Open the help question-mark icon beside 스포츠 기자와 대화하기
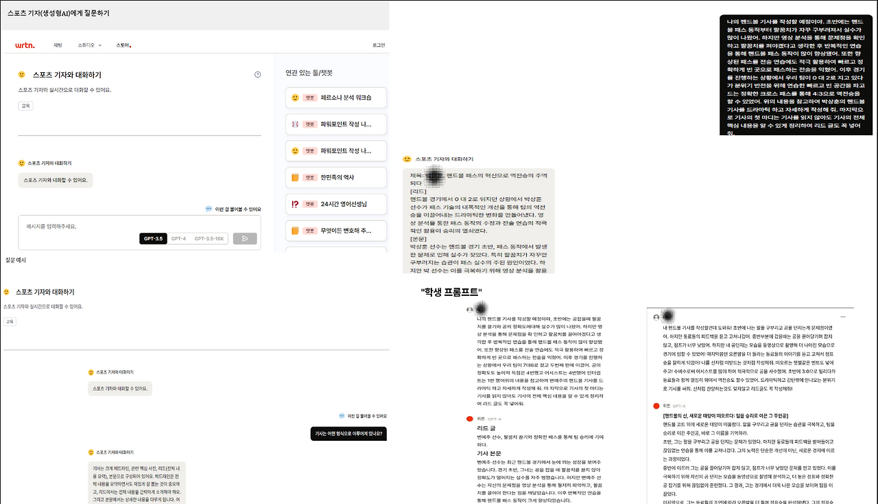This screenshot has width=878, height=504. [257, 73]
